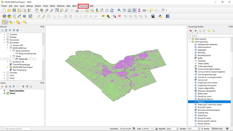Click the Refresh icon in Browser panel
233x131 pixels.
tap(6, 30)
